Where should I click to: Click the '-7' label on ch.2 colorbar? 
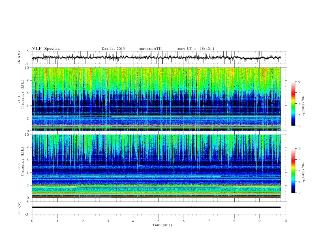299,192
